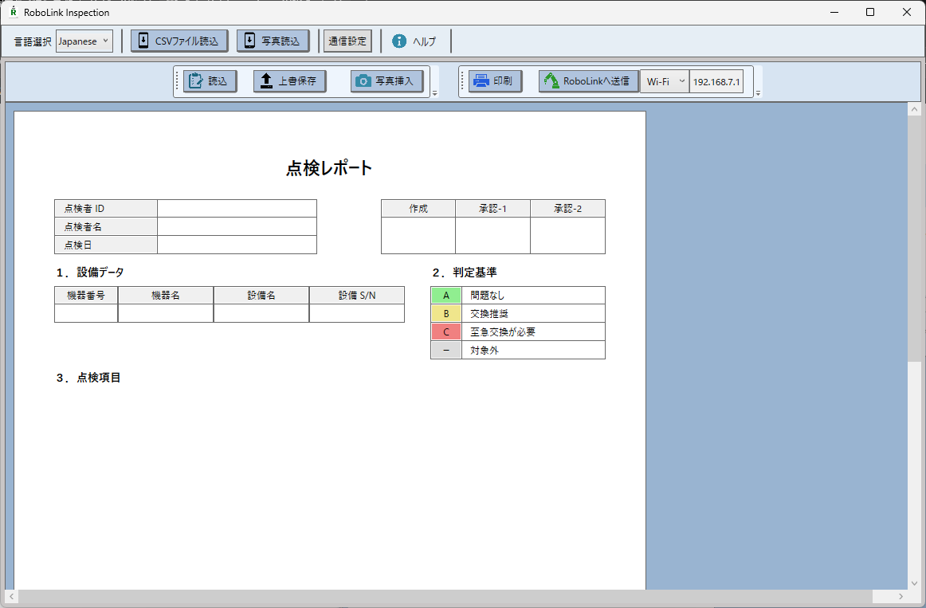
Task: Click the 点検者名 value field
Action: point(237,226)
